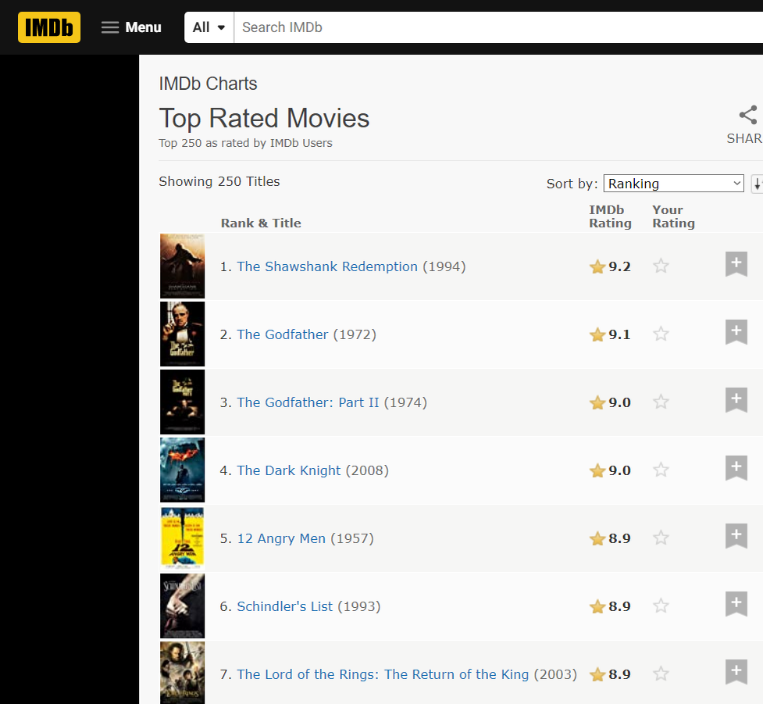
Task: Click the Showing 250 Titles text
Action: (219, 181)
